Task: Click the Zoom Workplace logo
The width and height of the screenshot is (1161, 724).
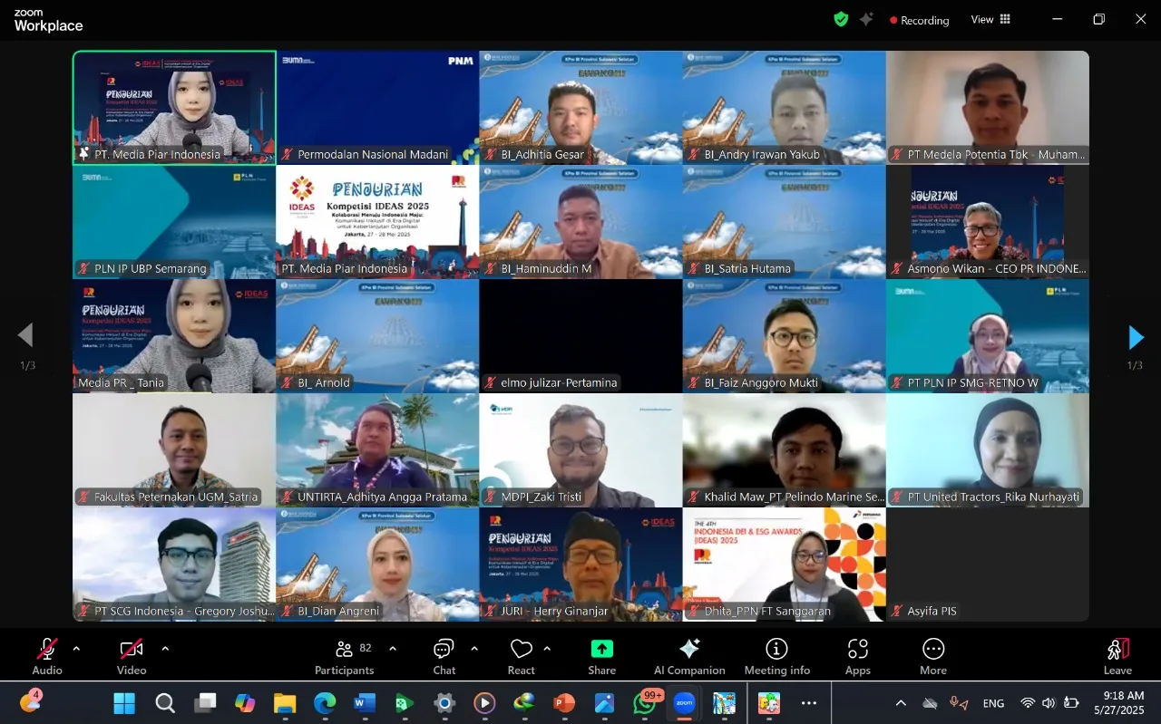Action: click(x=48, y=22)
